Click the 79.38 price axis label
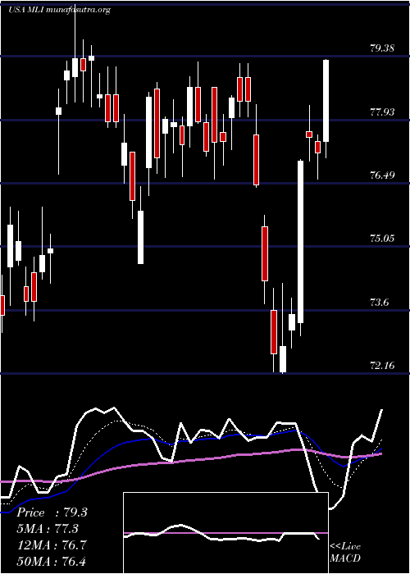Image resolution: width=410 pixels, height=574 pixels. tap(382, 48)
